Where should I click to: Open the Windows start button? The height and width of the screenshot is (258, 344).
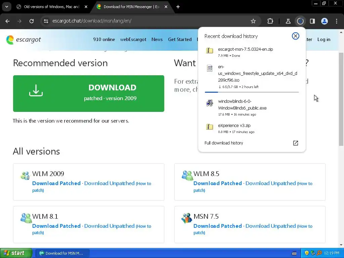16,253
